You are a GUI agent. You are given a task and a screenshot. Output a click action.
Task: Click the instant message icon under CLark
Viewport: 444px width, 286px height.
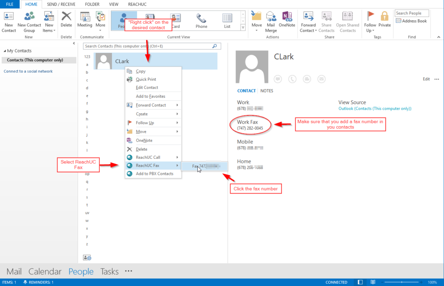click(278, 79)
